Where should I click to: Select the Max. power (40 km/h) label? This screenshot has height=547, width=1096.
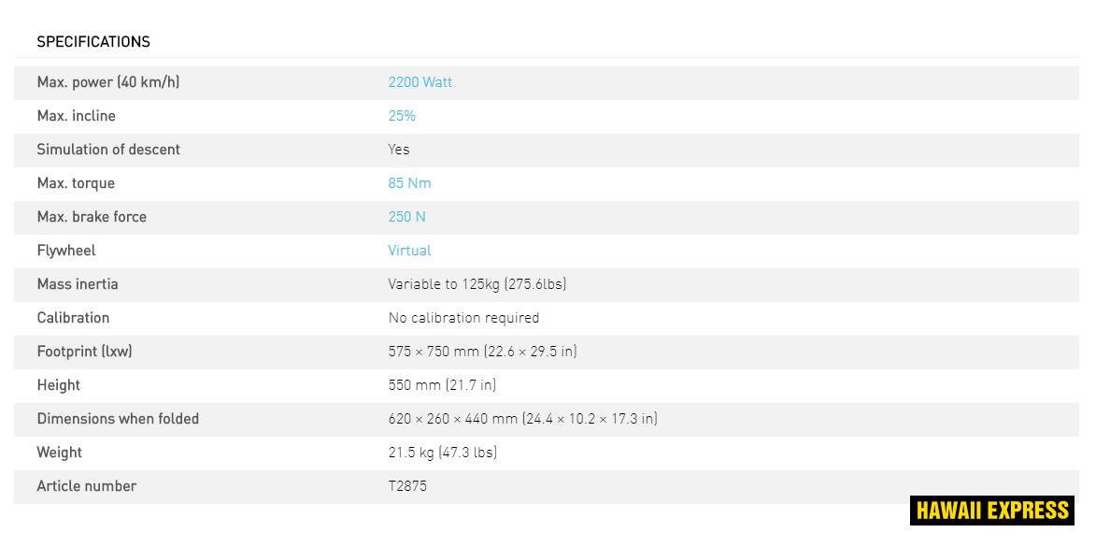point(108,82)
